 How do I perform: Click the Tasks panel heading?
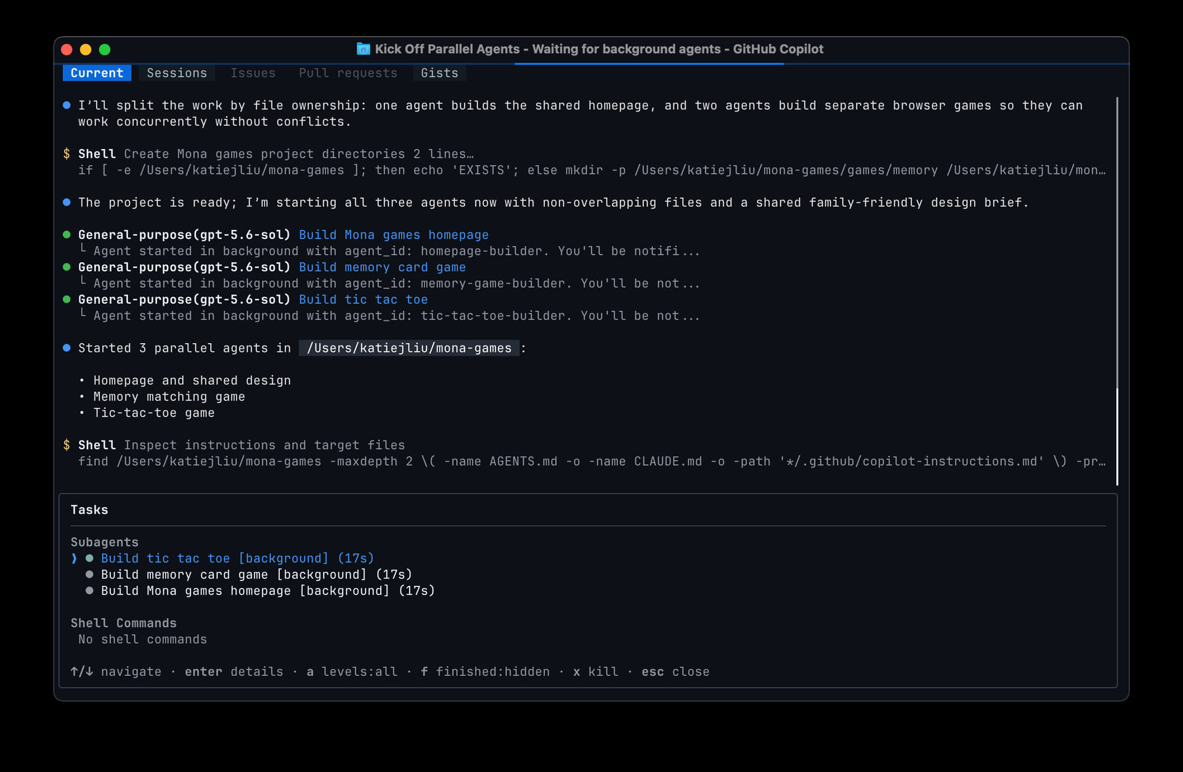pos(89,510)
